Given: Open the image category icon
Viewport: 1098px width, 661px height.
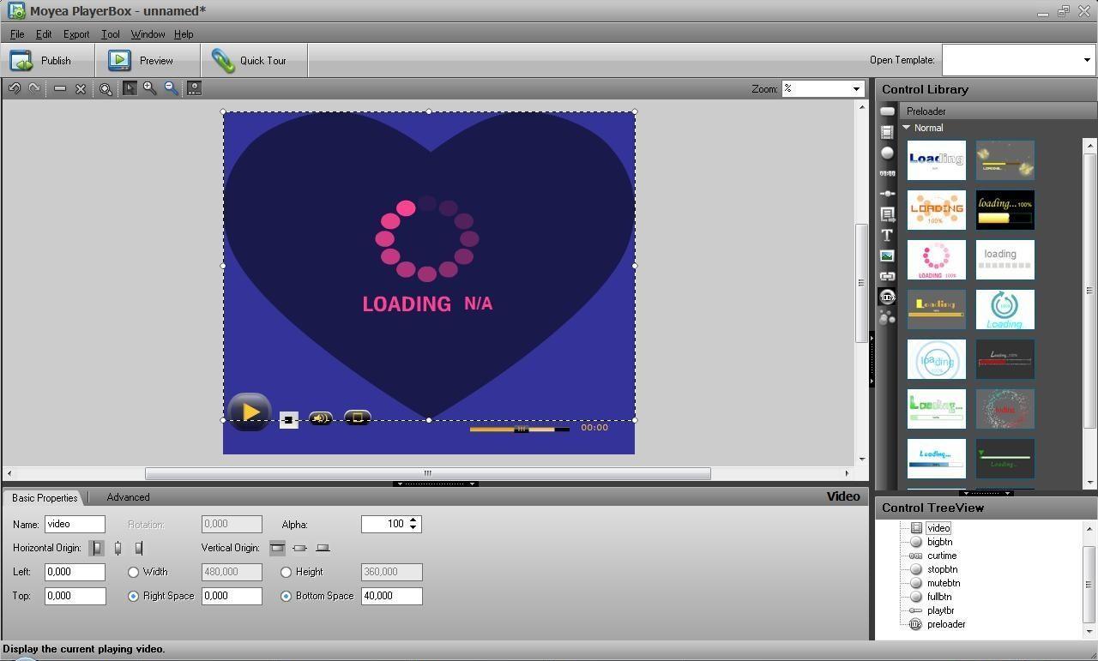Looking at the screenshot, I should click(887, 255).
